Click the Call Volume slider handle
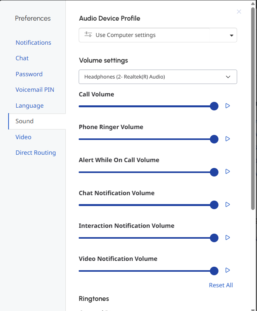This screenshot has height=311, width=257. (x=214, y=106)
